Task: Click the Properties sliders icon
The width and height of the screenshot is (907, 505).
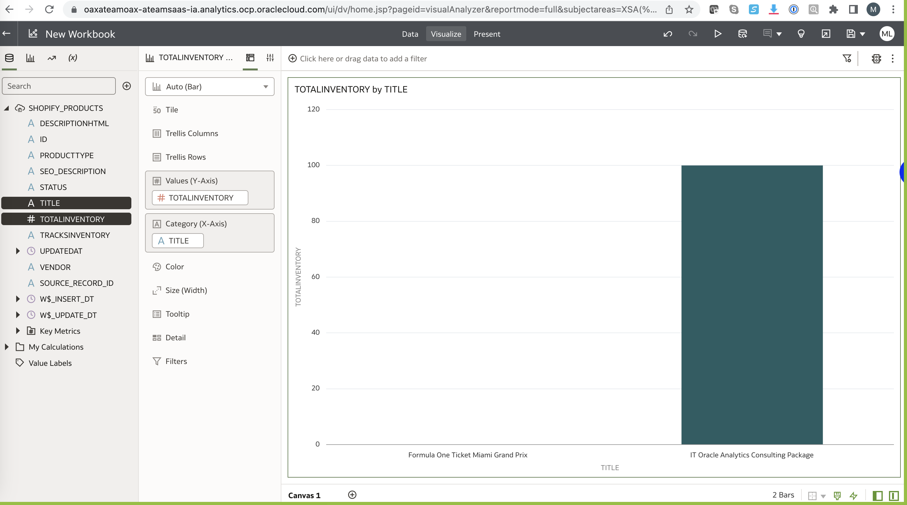Action: click(270, 58)
